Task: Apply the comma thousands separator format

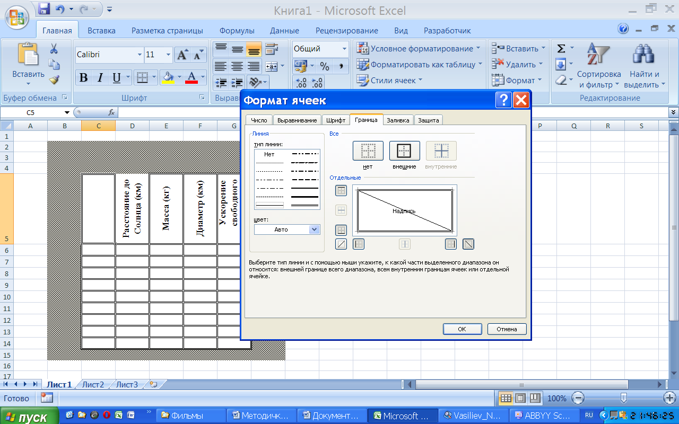Action: 341,66
